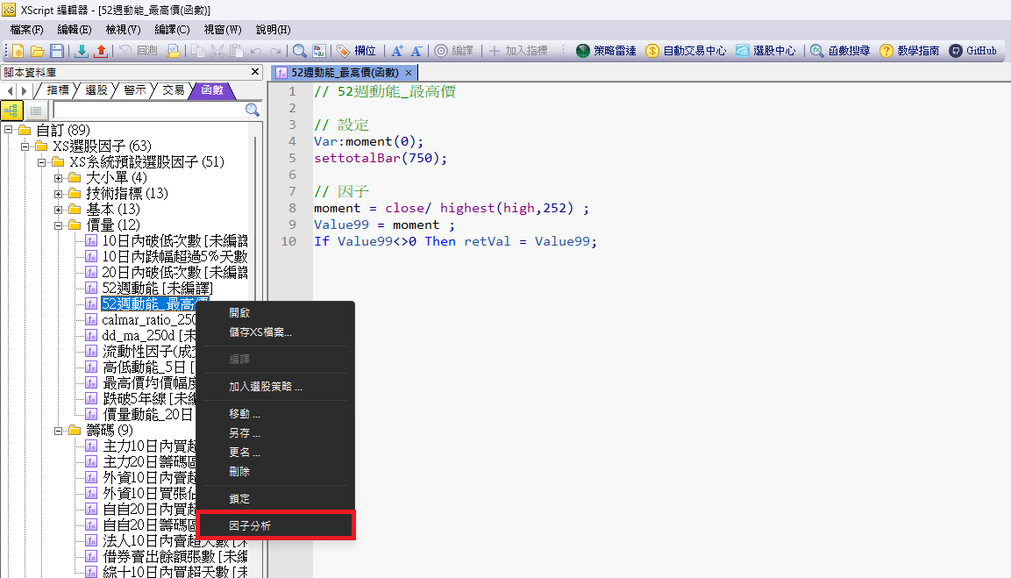Click the script library search field
1011x578 pixels.
[146, 110]
